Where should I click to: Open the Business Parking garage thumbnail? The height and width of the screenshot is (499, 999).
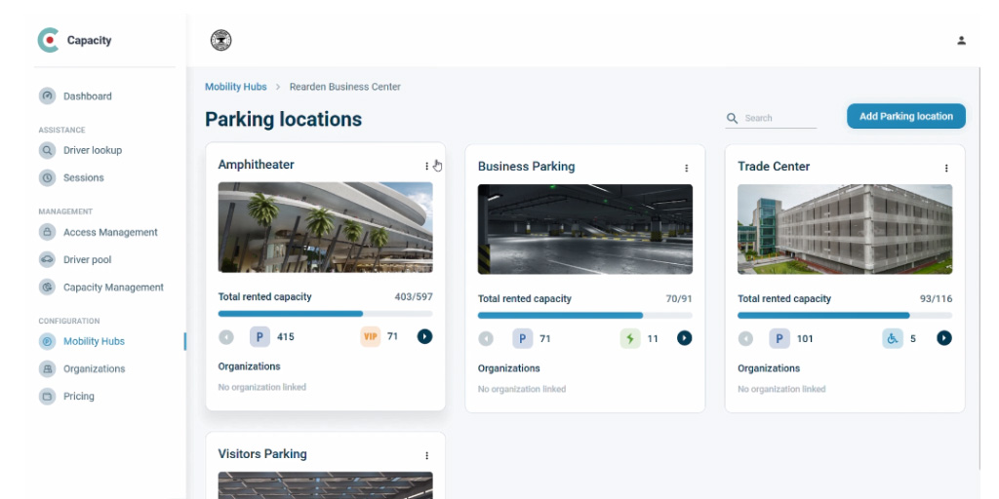pos(584,229)
